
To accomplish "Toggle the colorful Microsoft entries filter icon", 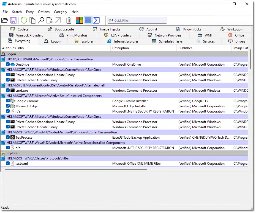I will (x=80, y=20).
